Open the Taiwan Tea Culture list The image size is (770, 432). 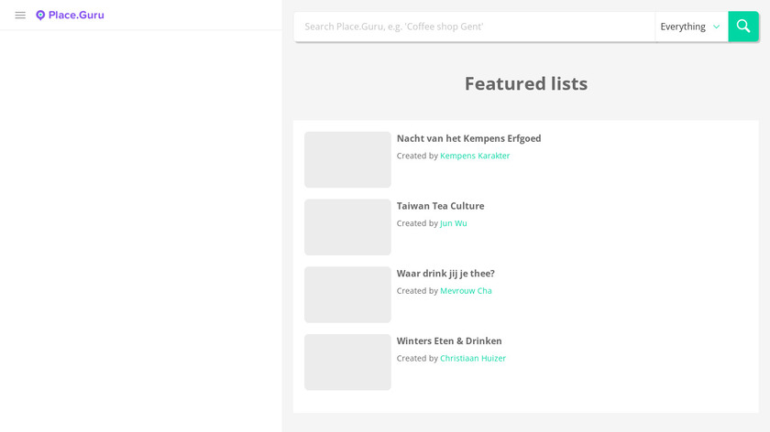coord(440,206)
